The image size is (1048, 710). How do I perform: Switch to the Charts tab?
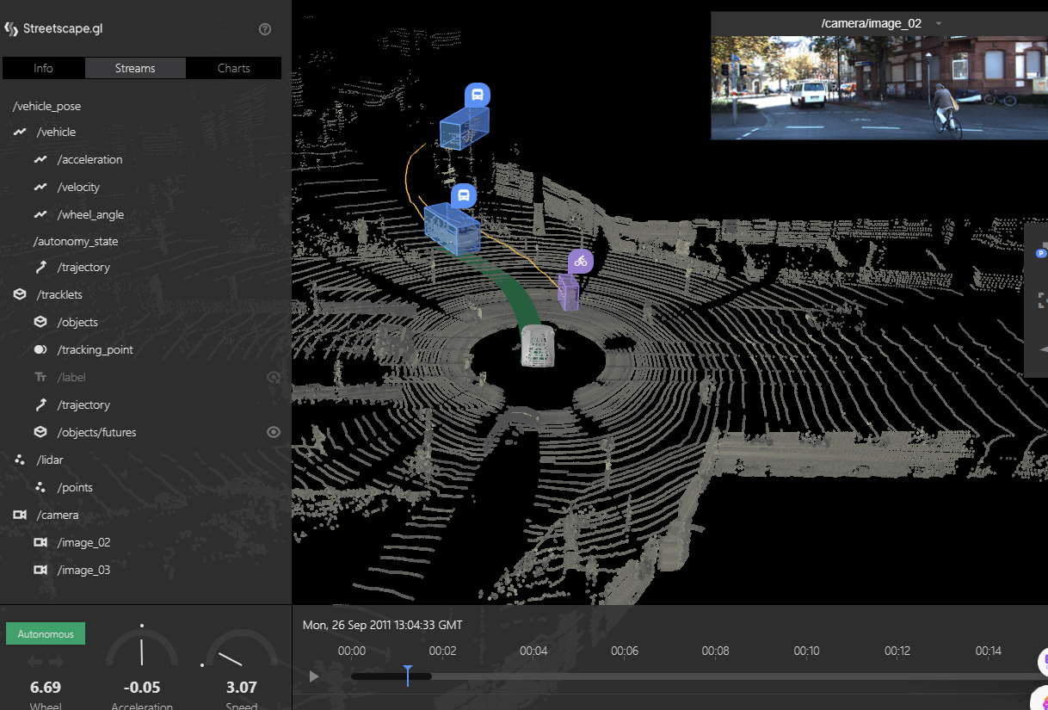tap(234, 68)
